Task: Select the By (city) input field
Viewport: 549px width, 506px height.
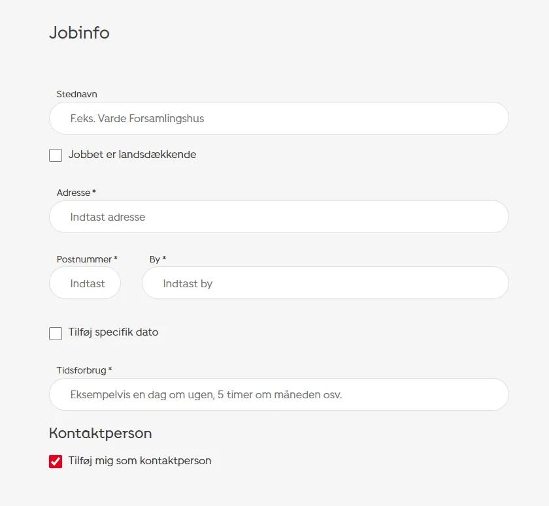Action: click(x=325, y=283)
